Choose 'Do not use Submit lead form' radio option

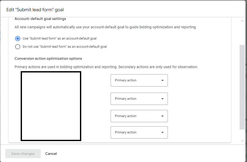[x=18, y=47]
